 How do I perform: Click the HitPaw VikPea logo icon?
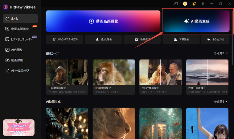6,7
